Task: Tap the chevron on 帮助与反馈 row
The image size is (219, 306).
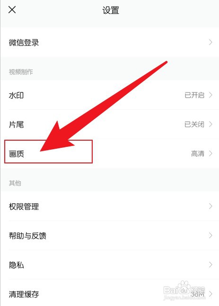Action: (210, 235)
